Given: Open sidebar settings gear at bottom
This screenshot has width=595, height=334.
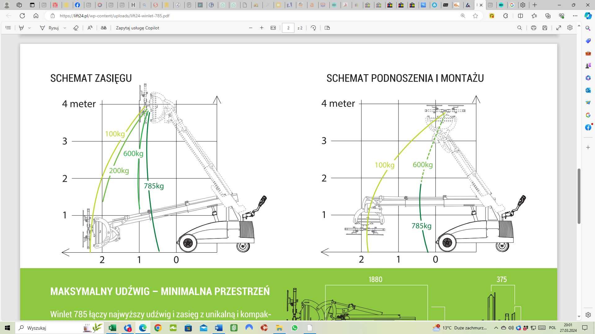Looking at the screenshot, I should click(x=588, y=315).
